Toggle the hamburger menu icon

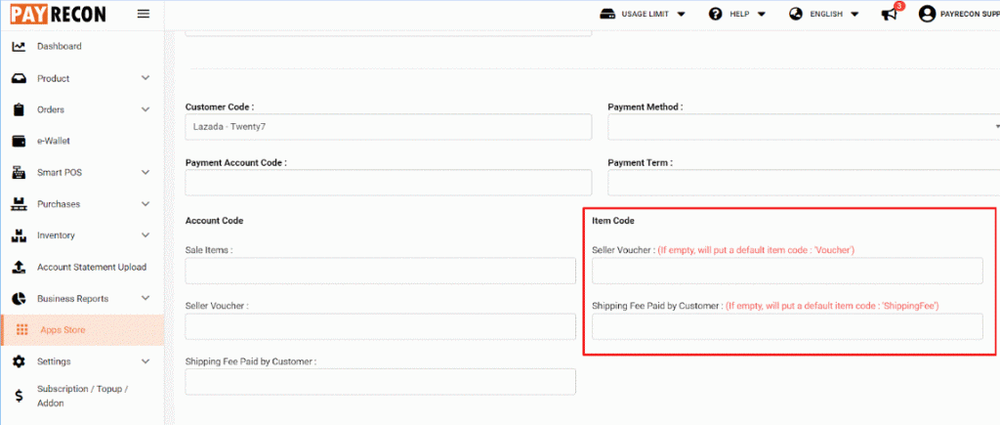pyautogui.click(x=144, y=14)
